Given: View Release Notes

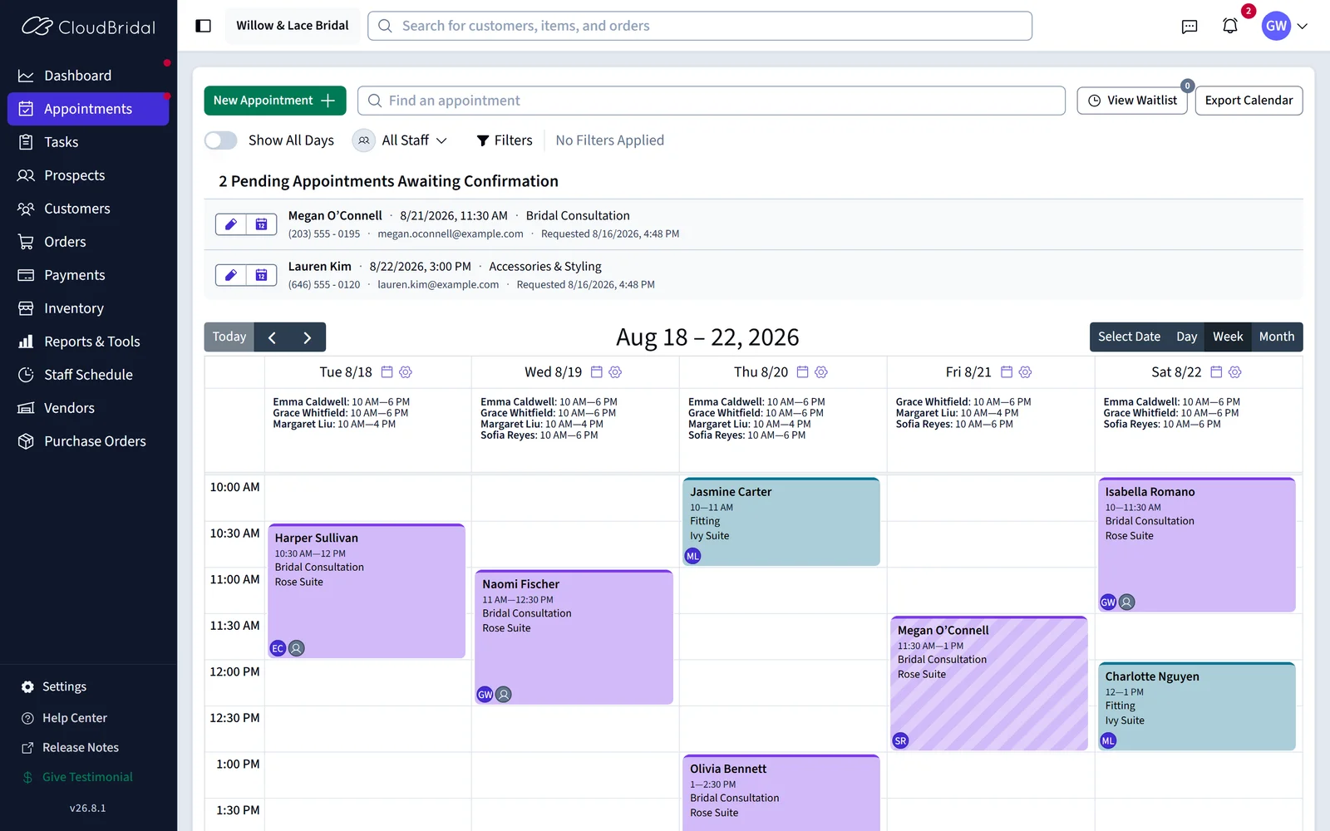Looking at the screenshot, I should pyautogui.click(x=70, y=748).
